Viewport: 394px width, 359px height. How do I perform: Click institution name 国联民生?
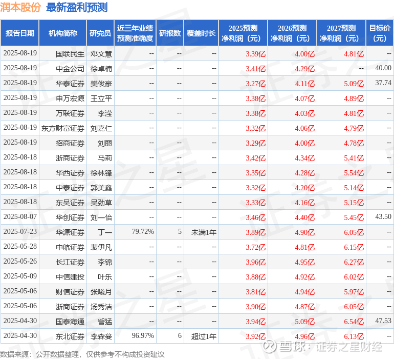coord(70,54)
